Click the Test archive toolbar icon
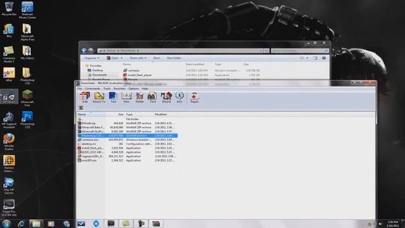 (x=113, y=98)
